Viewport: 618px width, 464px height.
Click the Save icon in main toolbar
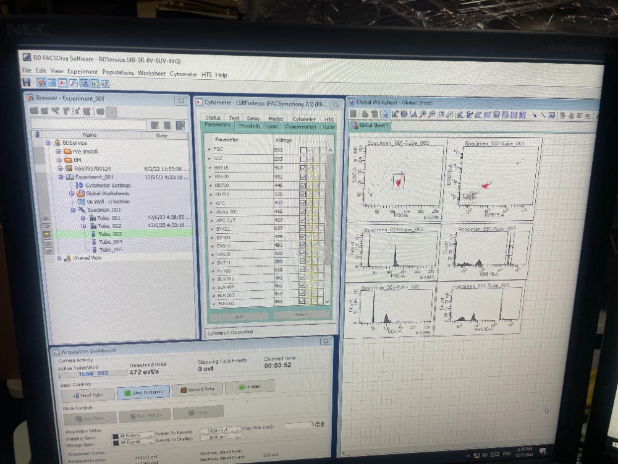tap(27, 82)
